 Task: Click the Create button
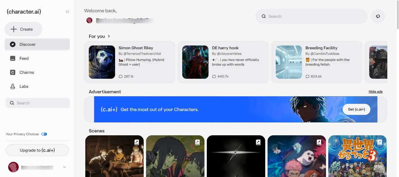23,29
